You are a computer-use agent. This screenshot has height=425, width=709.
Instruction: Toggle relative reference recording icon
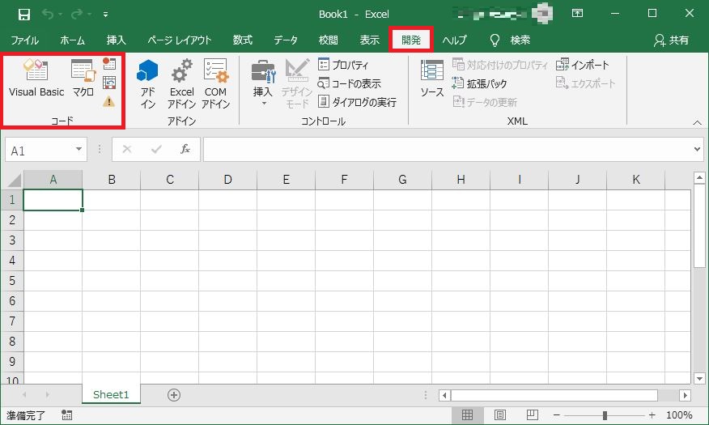tap(109, 83)
